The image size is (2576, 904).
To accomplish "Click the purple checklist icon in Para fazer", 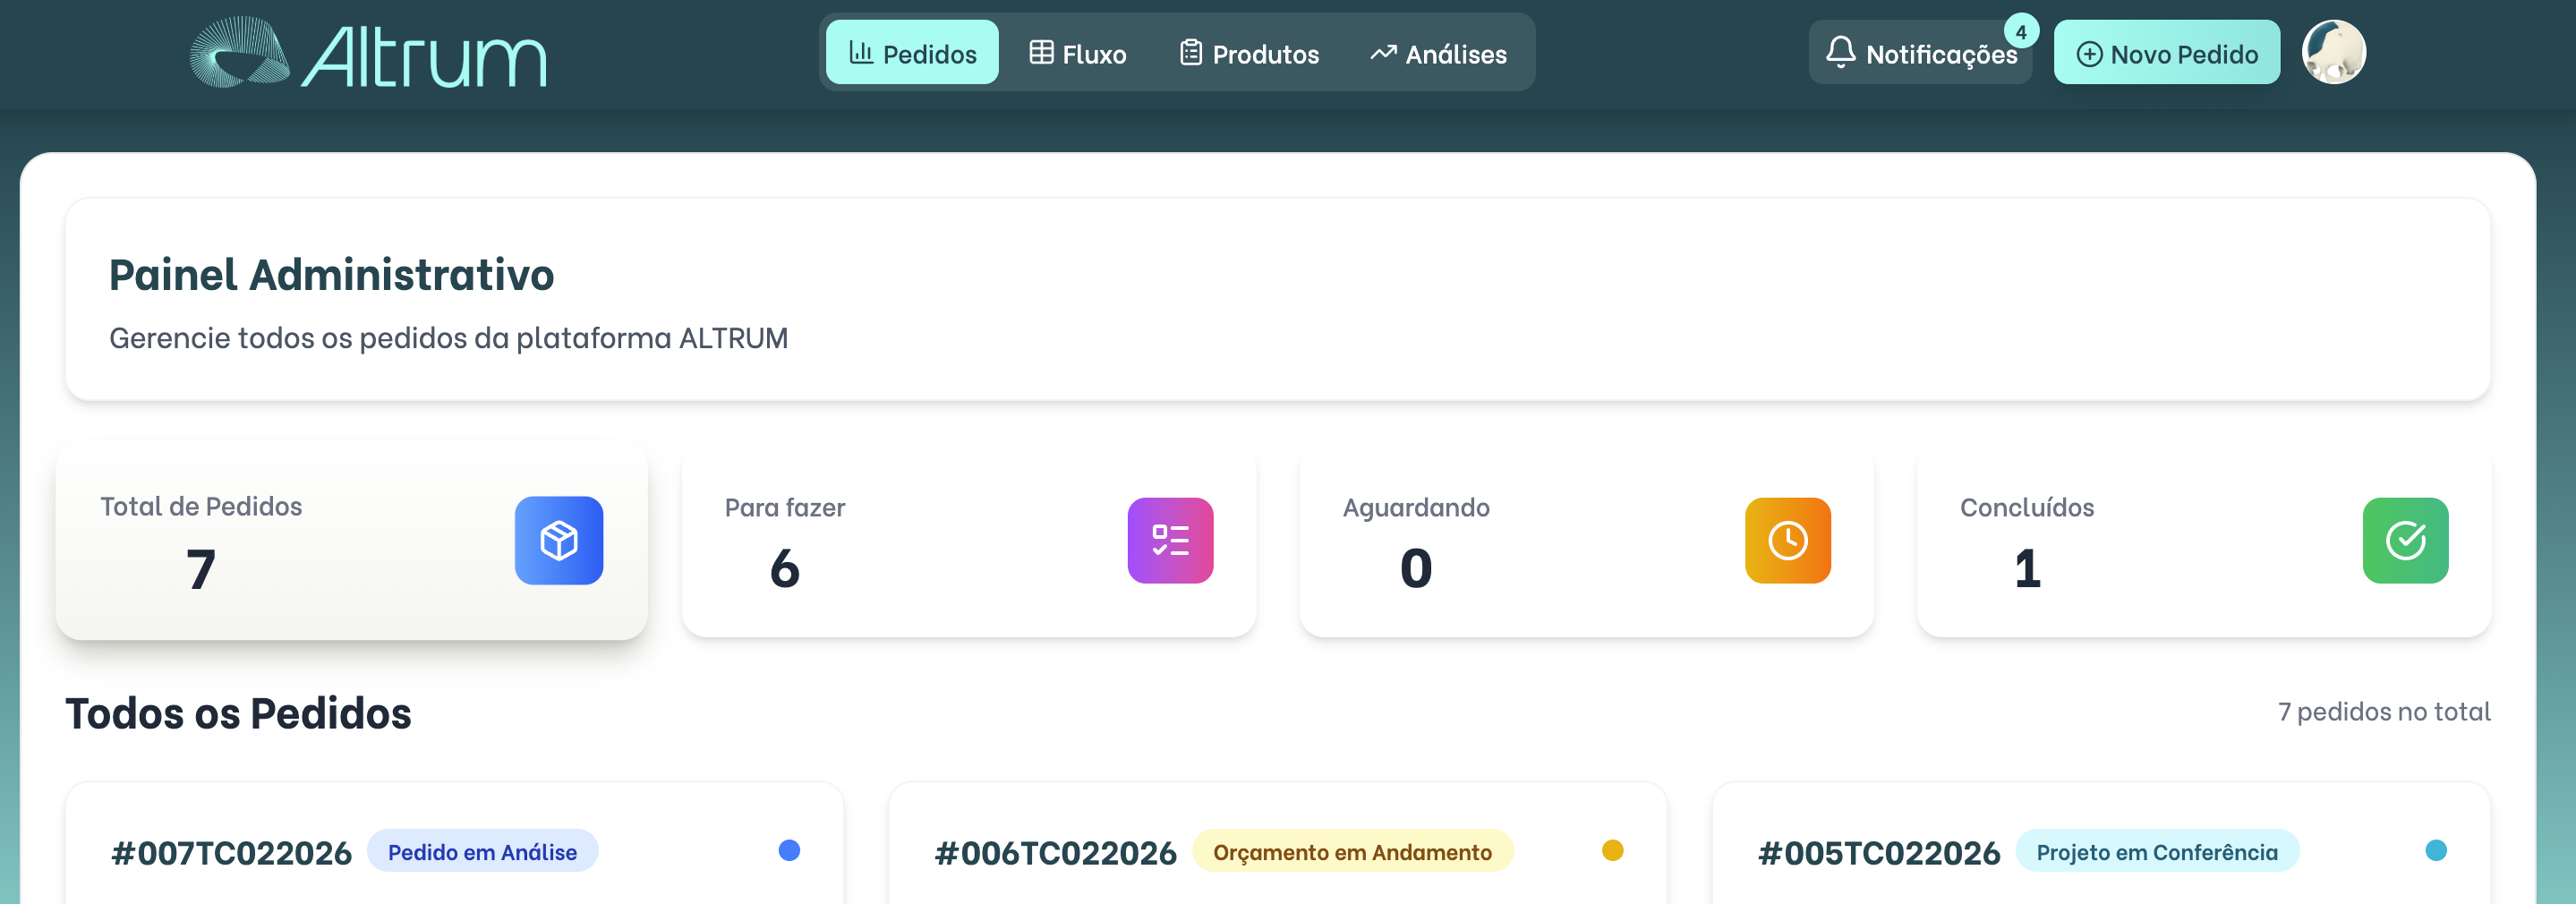I will (x=1170, y=540).
